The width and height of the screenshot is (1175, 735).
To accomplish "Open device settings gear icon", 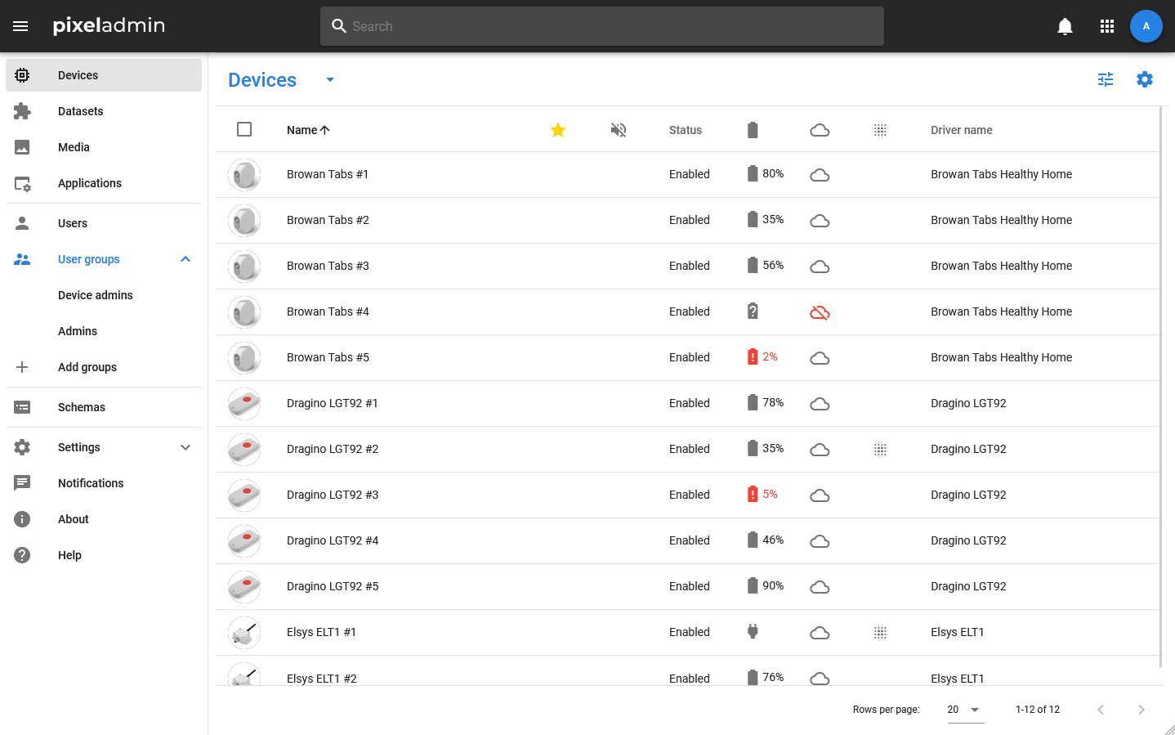I will (x=1145, y=79).
